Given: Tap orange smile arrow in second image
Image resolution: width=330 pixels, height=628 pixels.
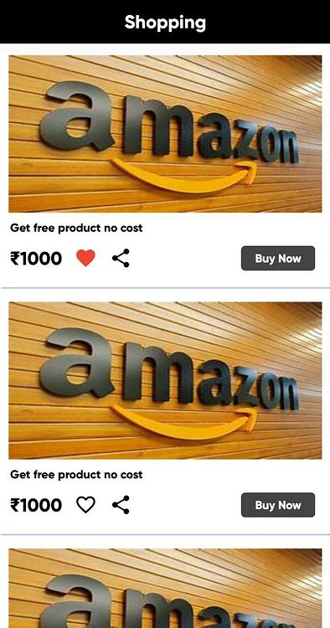Looking at the screenshot, I should pos(185,422).
